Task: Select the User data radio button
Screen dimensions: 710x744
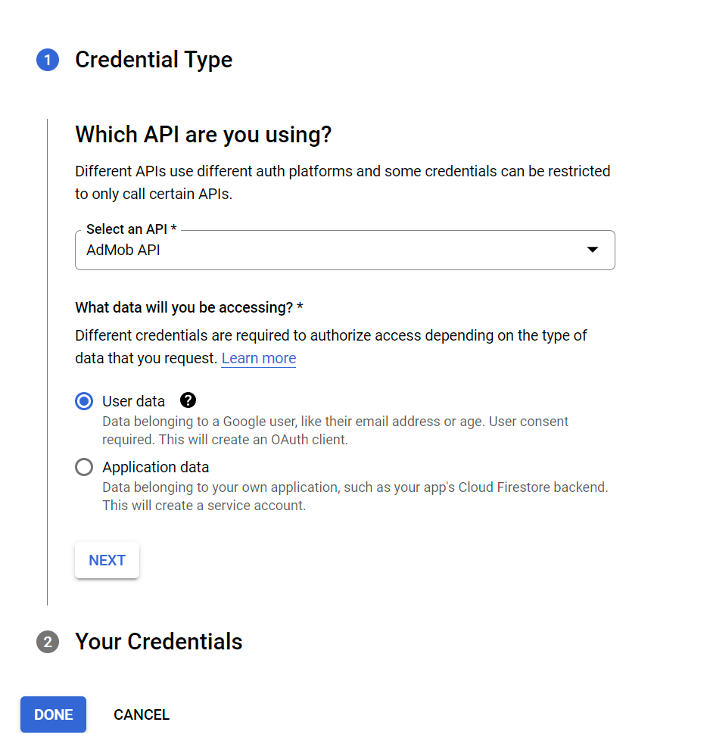Action: pyautogui.click(x=83, y=400)
